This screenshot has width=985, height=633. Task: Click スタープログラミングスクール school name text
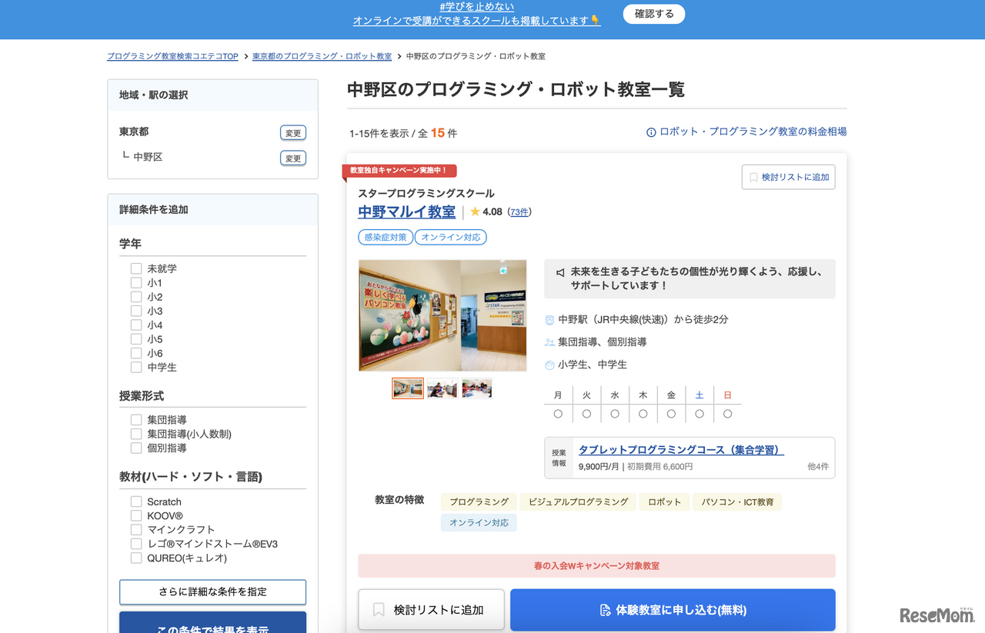coord(426,194)
